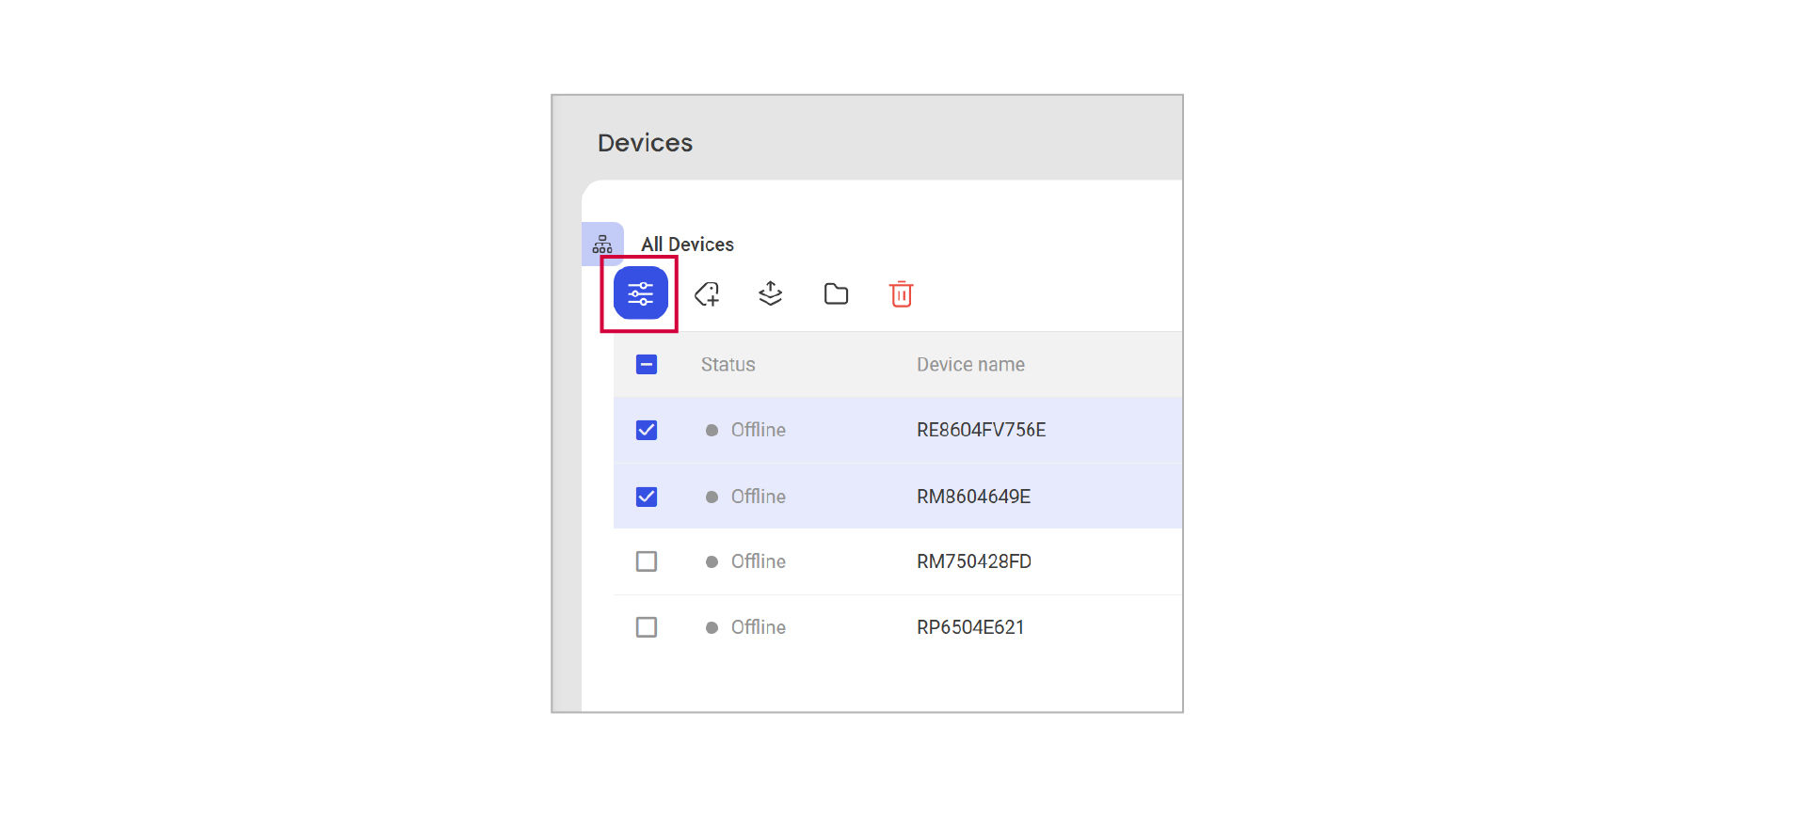
Task: Click the folder icon in toolbar
Action: 836,294
